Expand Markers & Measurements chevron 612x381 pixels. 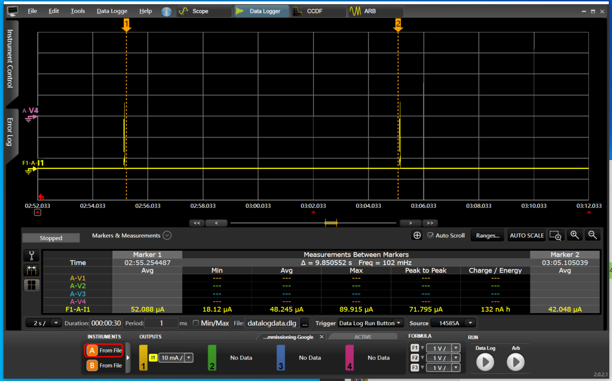tap(167, 235)
